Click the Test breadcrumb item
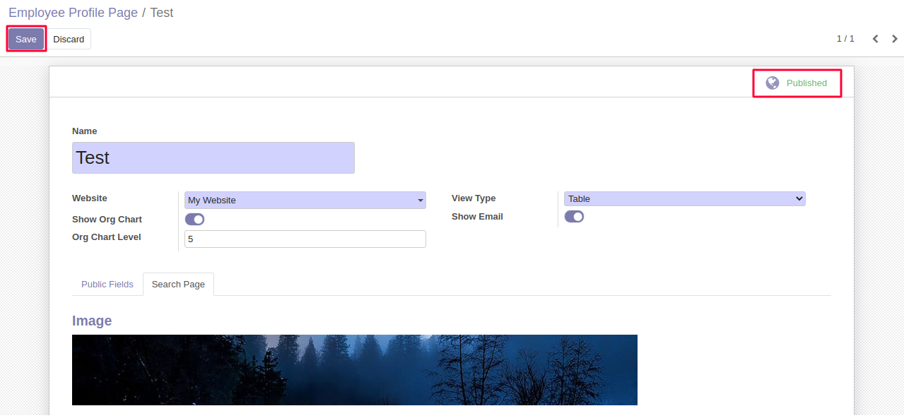This screenshot has width=904, height=418. (x=162, y=13)
